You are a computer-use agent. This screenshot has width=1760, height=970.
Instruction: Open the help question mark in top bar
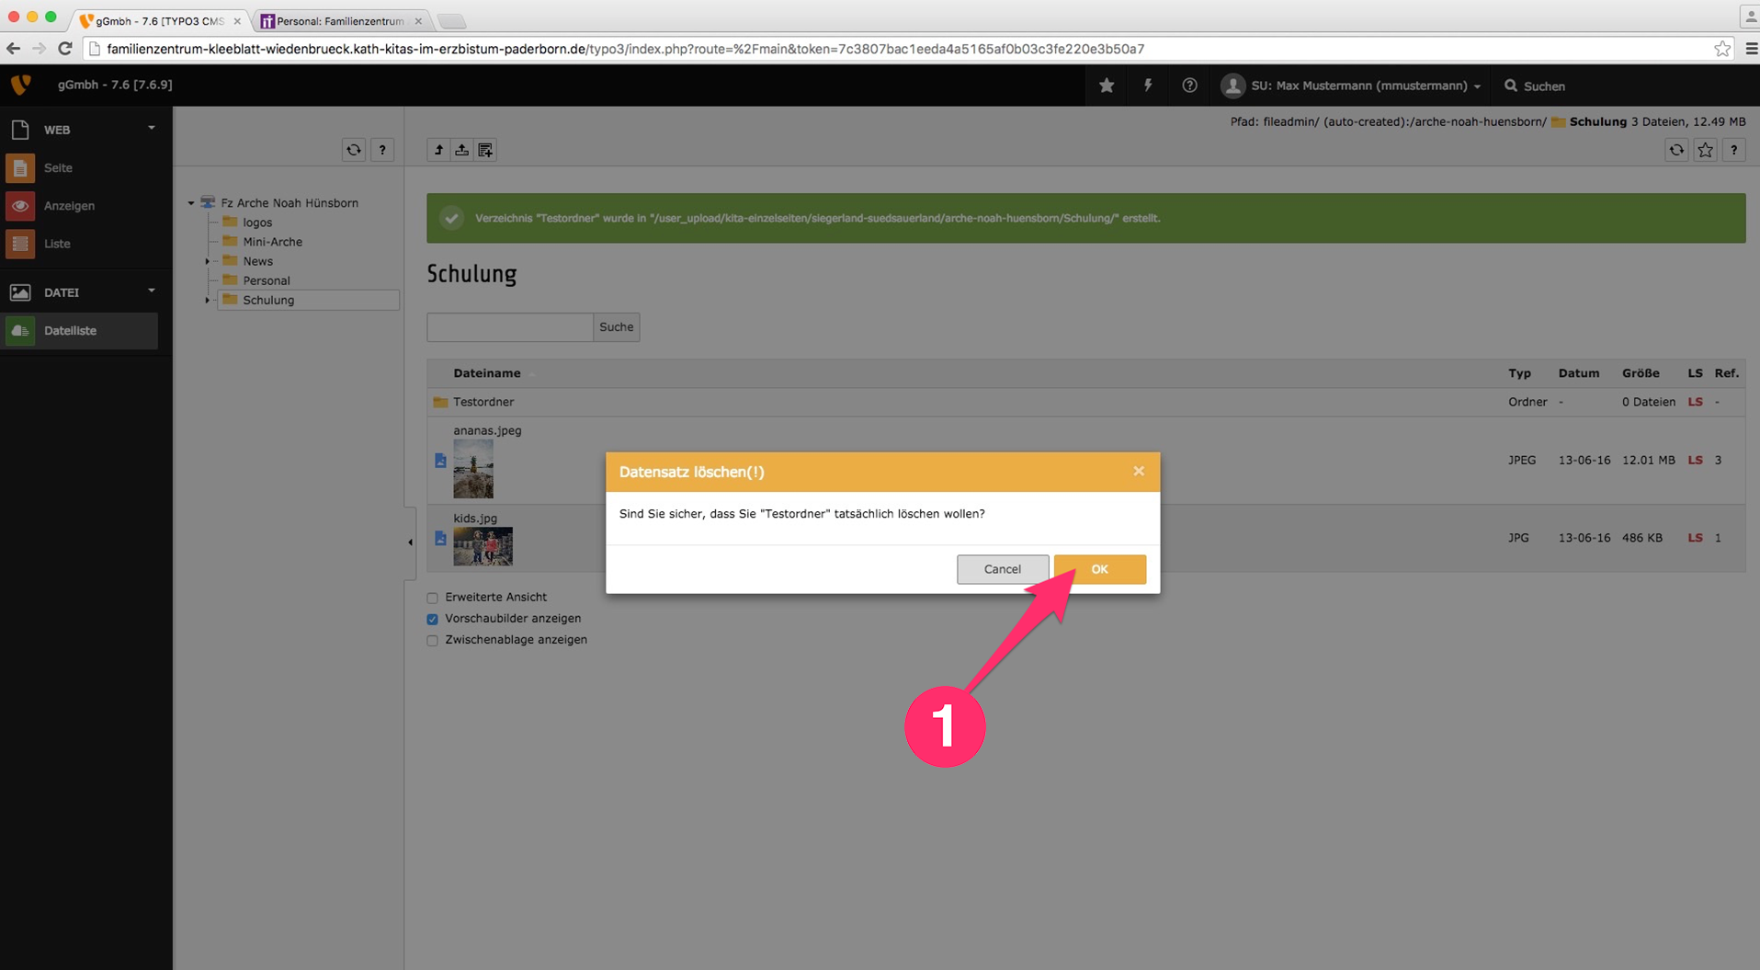[1189, 86]
